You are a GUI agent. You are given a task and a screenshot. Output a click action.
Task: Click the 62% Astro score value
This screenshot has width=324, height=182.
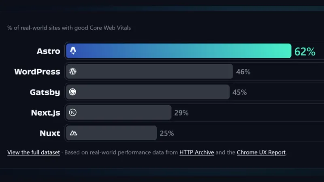click(305, 52)
